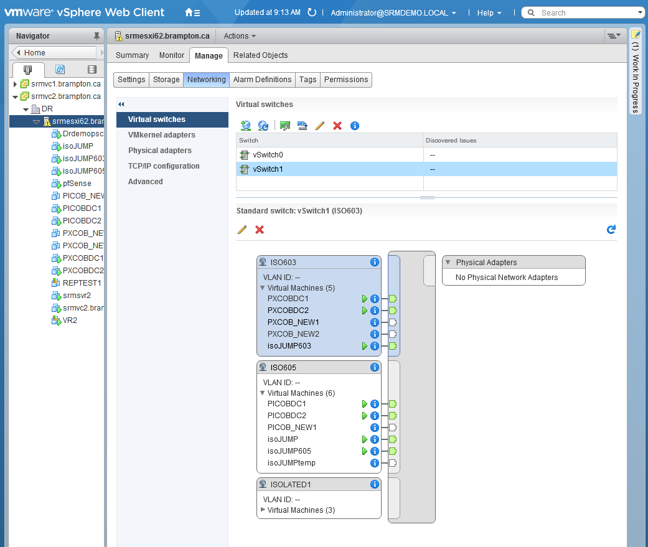Show info for ISO605 port group
The height and width of the screenshot is (547, 648).
tap(375, 367)
